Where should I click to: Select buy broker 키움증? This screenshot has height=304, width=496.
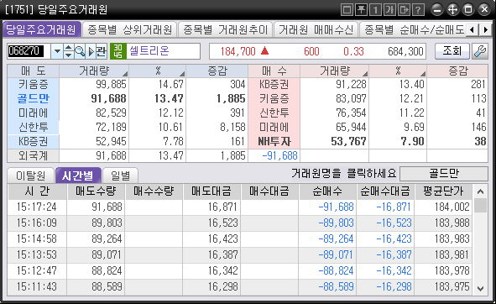tap(274, 98)
